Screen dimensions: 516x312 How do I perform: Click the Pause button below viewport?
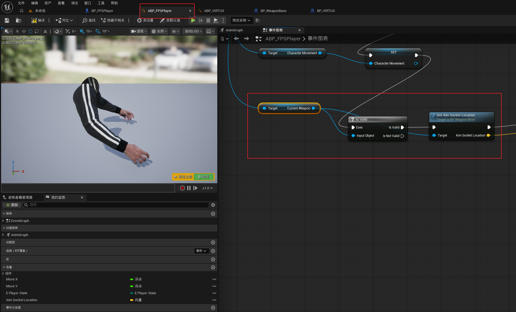[x=189, y=188]
